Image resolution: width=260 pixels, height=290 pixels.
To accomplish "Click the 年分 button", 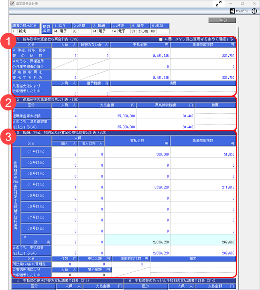I will 222,20.
